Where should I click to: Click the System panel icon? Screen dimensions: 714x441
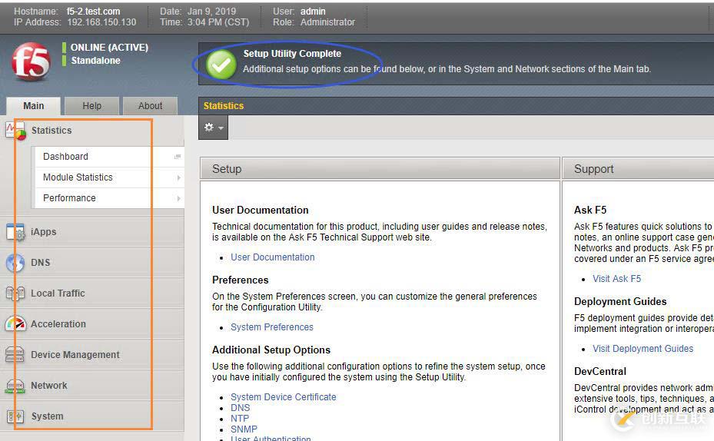click(x=15, y=416)
